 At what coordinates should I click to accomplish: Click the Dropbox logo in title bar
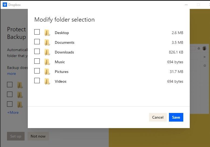click(5, 5)
